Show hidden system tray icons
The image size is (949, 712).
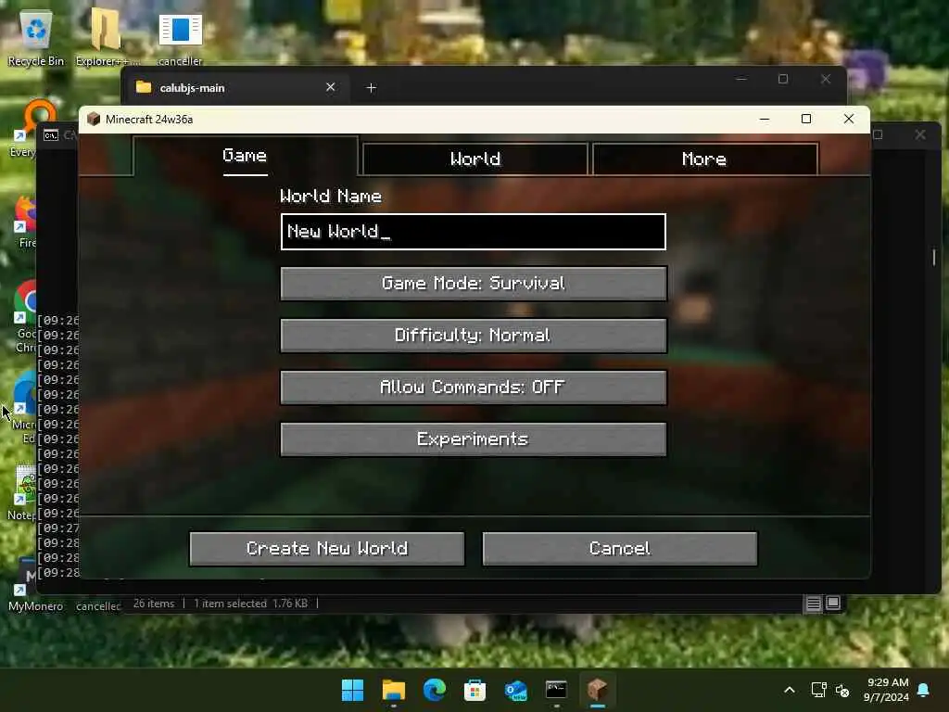tap(790, 690)
